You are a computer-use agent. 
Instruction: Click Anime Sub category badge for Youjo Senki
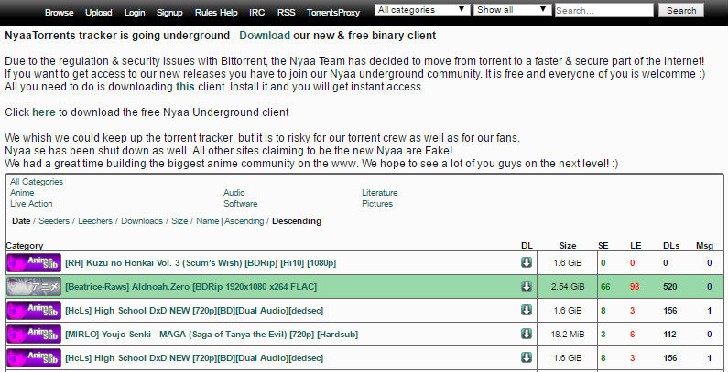34,334
